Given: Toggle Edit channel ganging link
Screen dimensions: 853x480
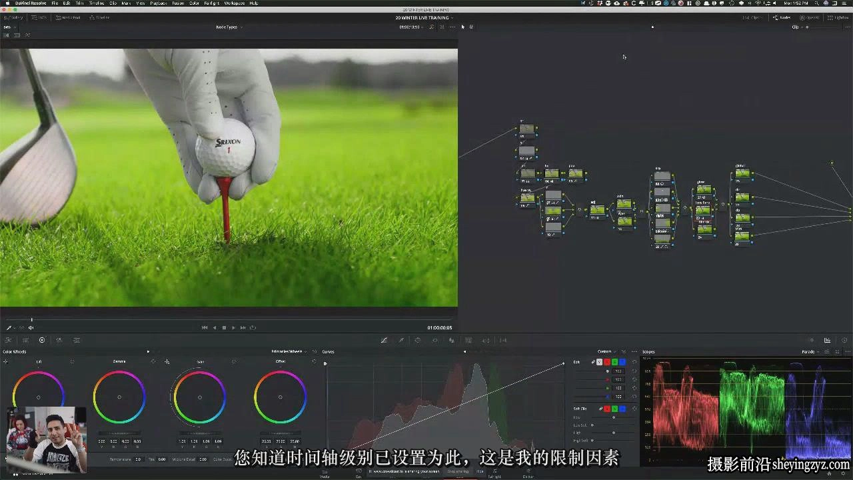Looking at the screenshot, I should point(593,362).
